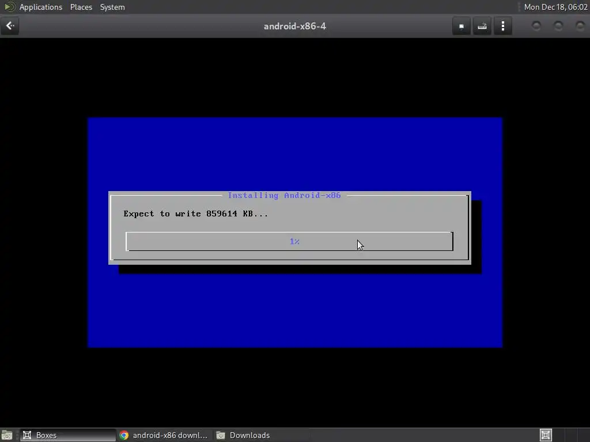The width and height of the screenshot is (590, 442).
Task: Open the Applications menu
Action: [41, 7]
